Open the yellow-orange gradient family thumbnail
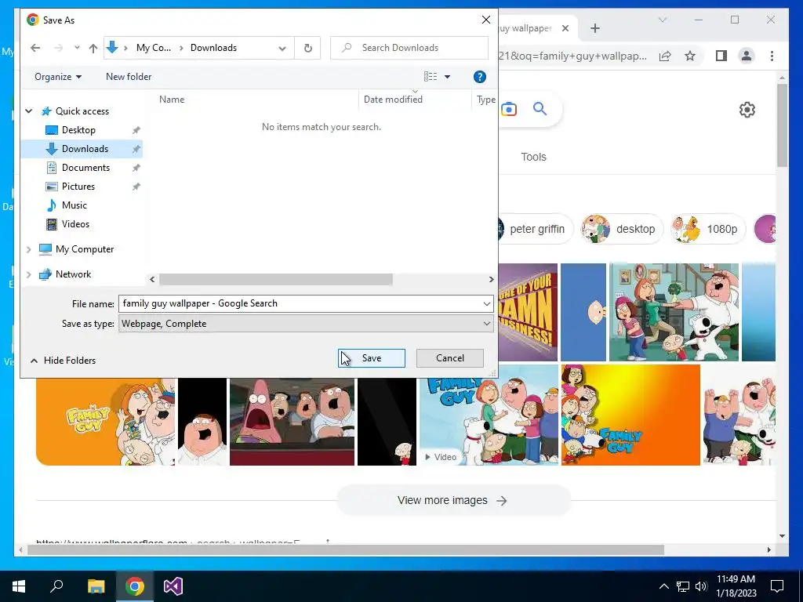The height and width of the screenshot is (602, 803). [630, 415]
